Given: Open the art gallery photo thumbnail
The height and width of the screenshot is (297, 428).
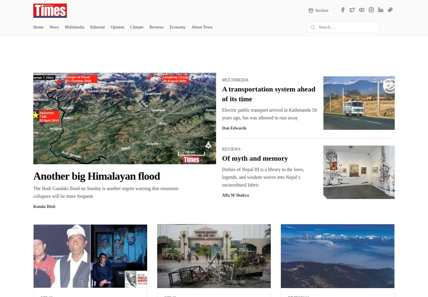Looking at the screenshot, I should click(x=359, y=172).
